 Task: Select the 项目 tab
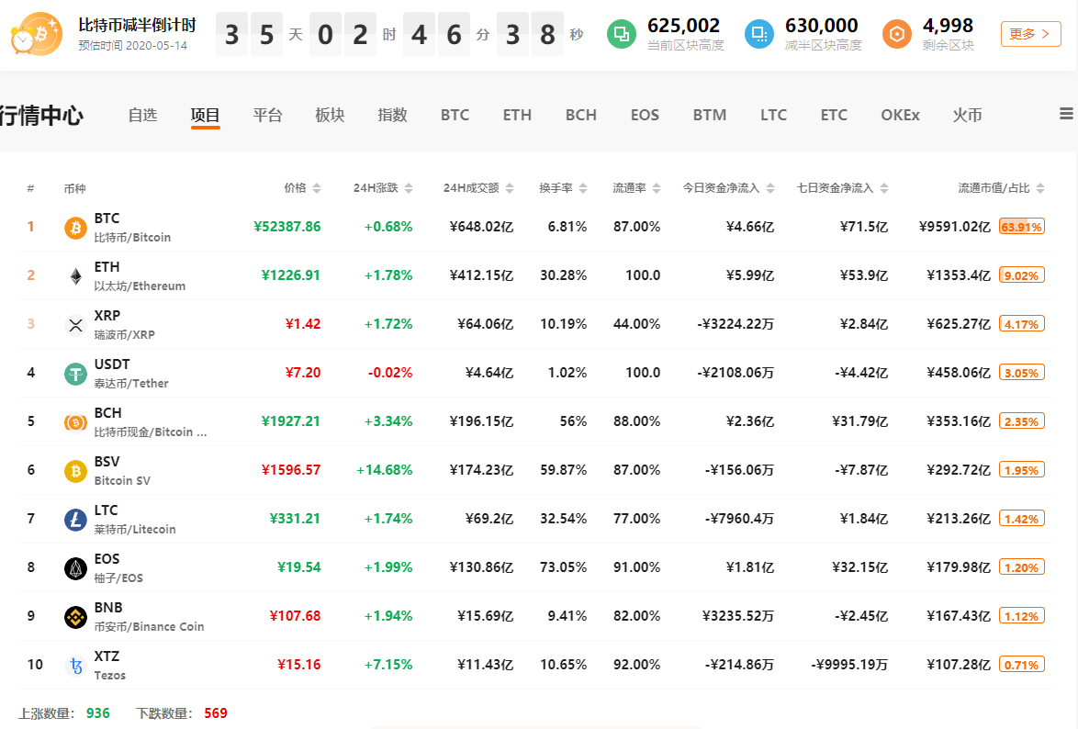coord(205,115)
